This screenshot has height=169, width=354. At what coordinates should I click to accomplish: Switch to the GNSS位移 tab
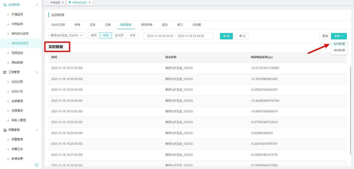click(x=58, y=25)
